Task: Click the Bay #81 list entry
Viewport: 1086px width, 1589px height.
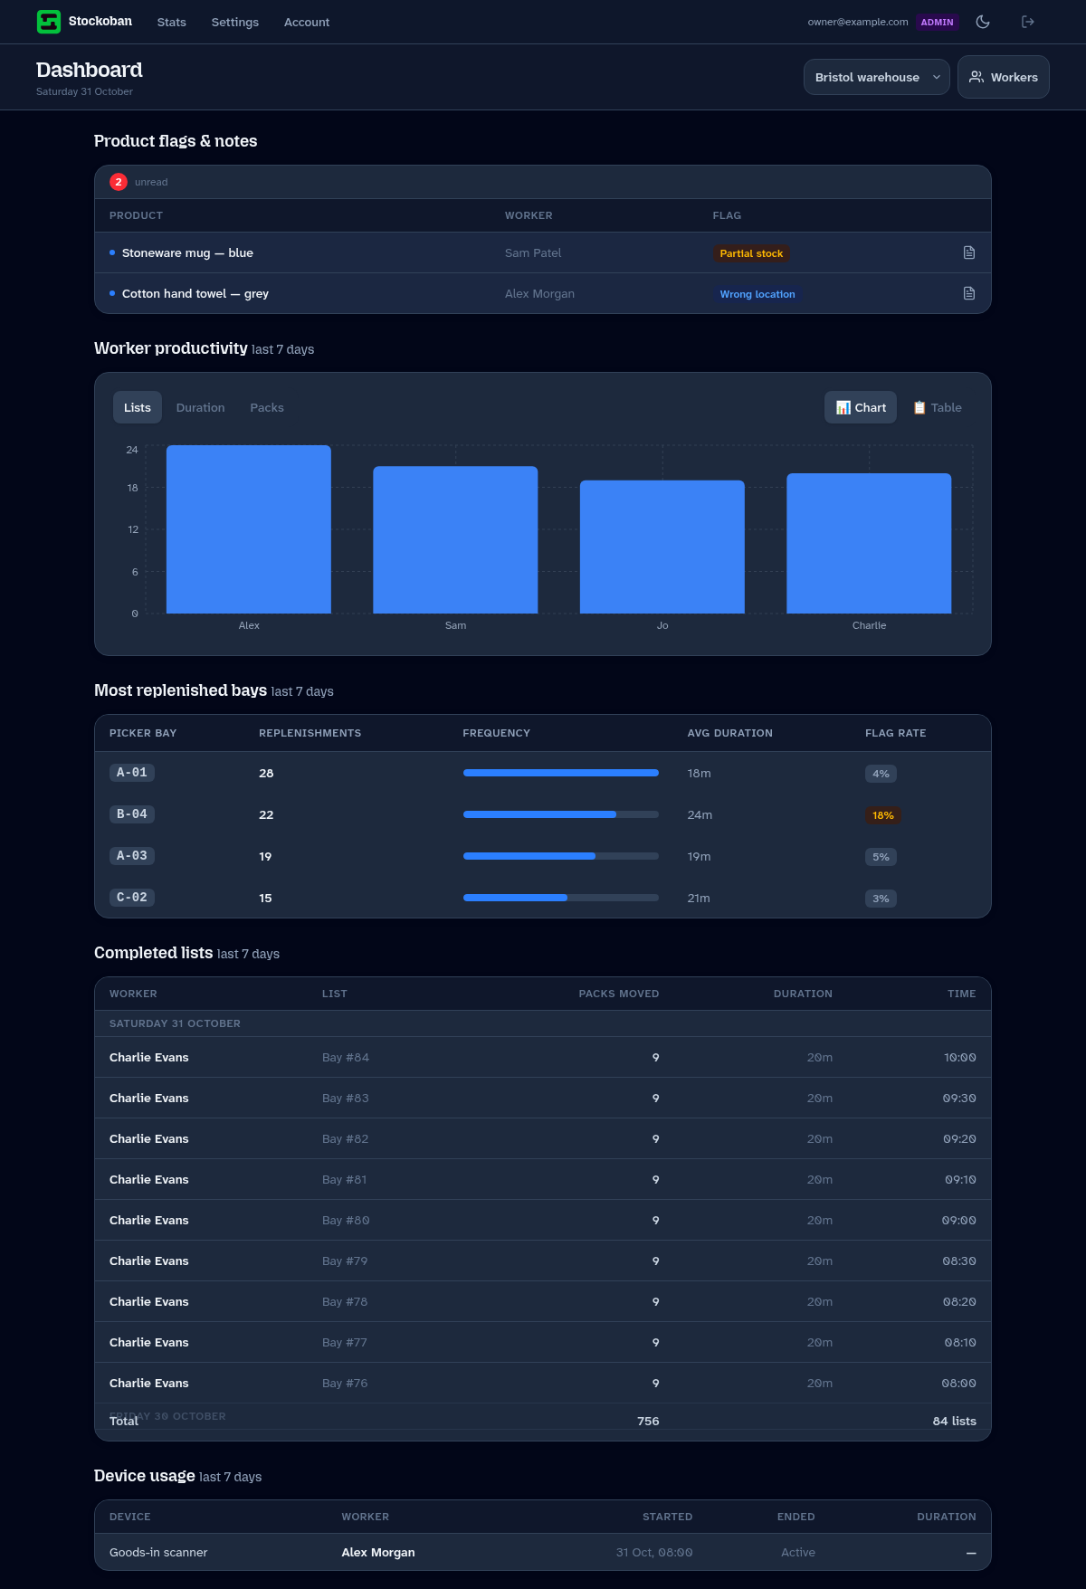Action: 345,1179
